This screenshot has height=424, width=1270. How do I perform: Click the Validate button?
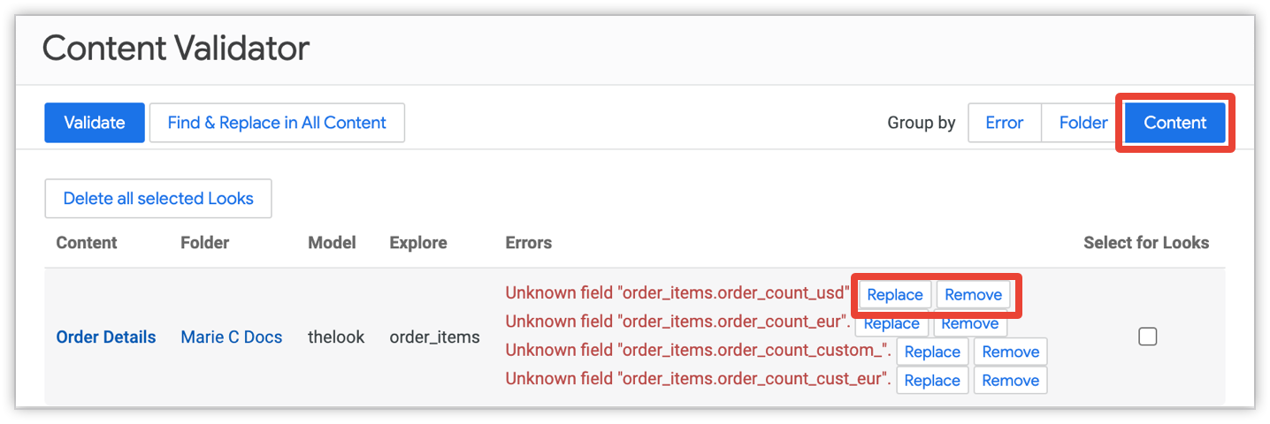94,123
